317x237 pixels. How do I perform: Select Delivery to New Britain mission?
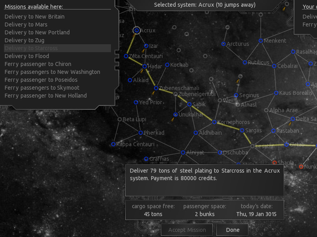pos(34,17)
